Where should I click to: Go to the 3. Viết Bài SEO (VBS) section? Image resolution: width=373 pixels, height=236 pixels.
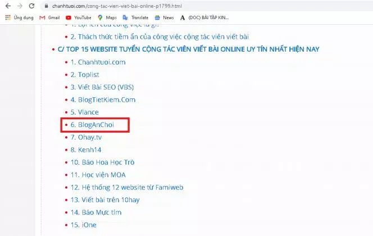click(x=102, y=87)
